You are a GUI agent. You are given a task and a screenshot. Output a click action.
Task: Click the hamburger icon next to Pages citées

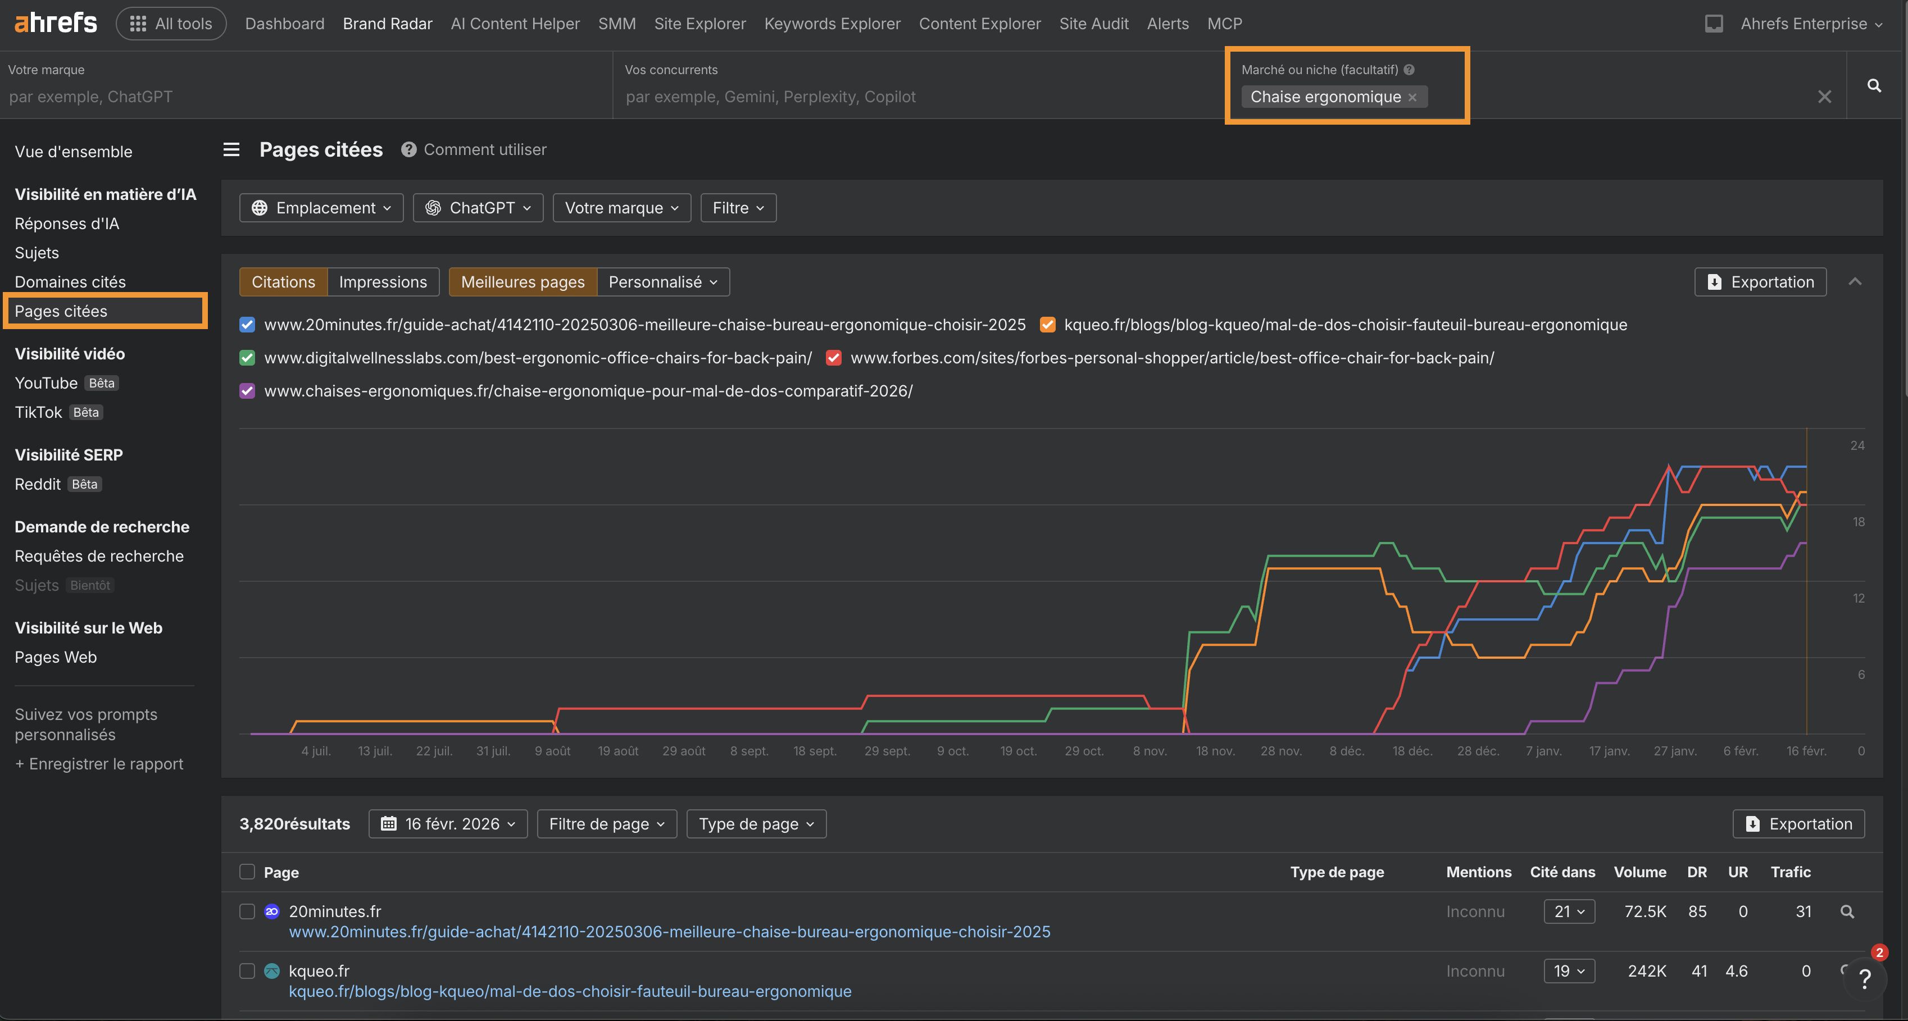(x=231, y=149)
